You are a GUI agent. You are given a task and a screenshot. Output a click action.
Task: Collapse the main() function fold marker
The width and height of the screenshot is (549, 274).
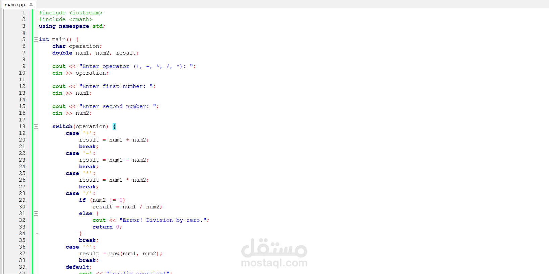36,39
